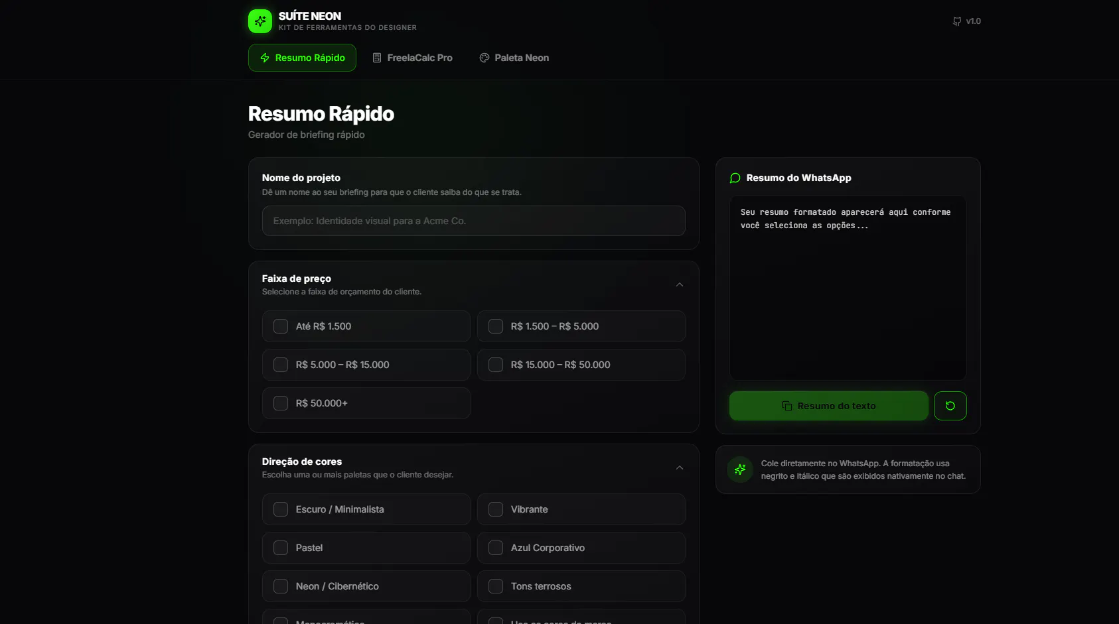Screen dimensions: 1119x624
Task: Click the "Resumo Rápido" page heading
Action: click(x=321, y=114)
